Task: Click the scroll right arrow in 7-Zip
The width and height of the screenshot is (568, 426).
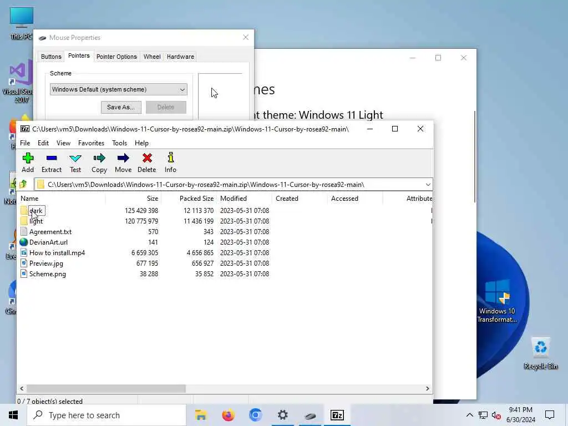Action: pyautogui.click(x=428, y=388)
